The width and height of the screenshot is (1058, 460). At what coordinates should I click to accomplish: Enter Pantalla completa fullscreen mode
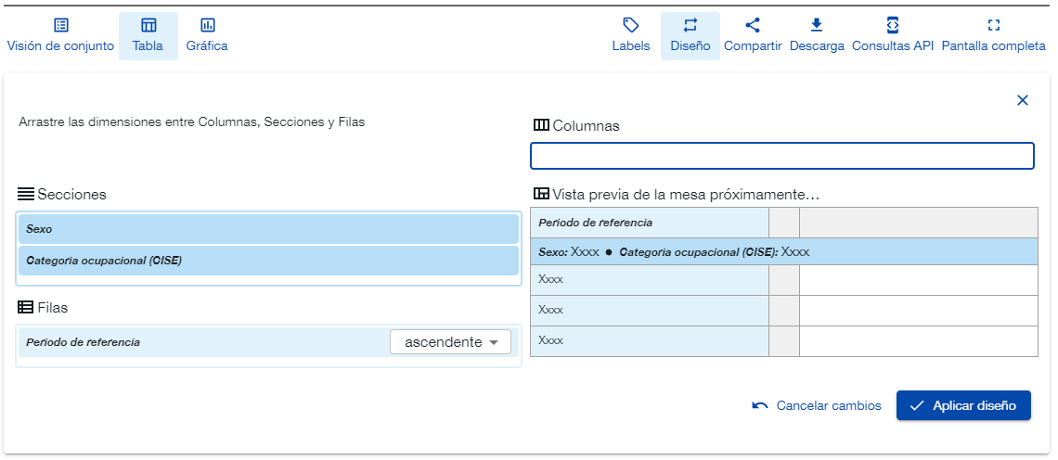point(993,35)
